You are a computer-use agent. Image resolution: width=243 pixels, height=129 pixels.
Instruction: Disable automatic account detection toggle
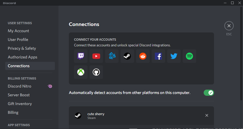point(209,93)
